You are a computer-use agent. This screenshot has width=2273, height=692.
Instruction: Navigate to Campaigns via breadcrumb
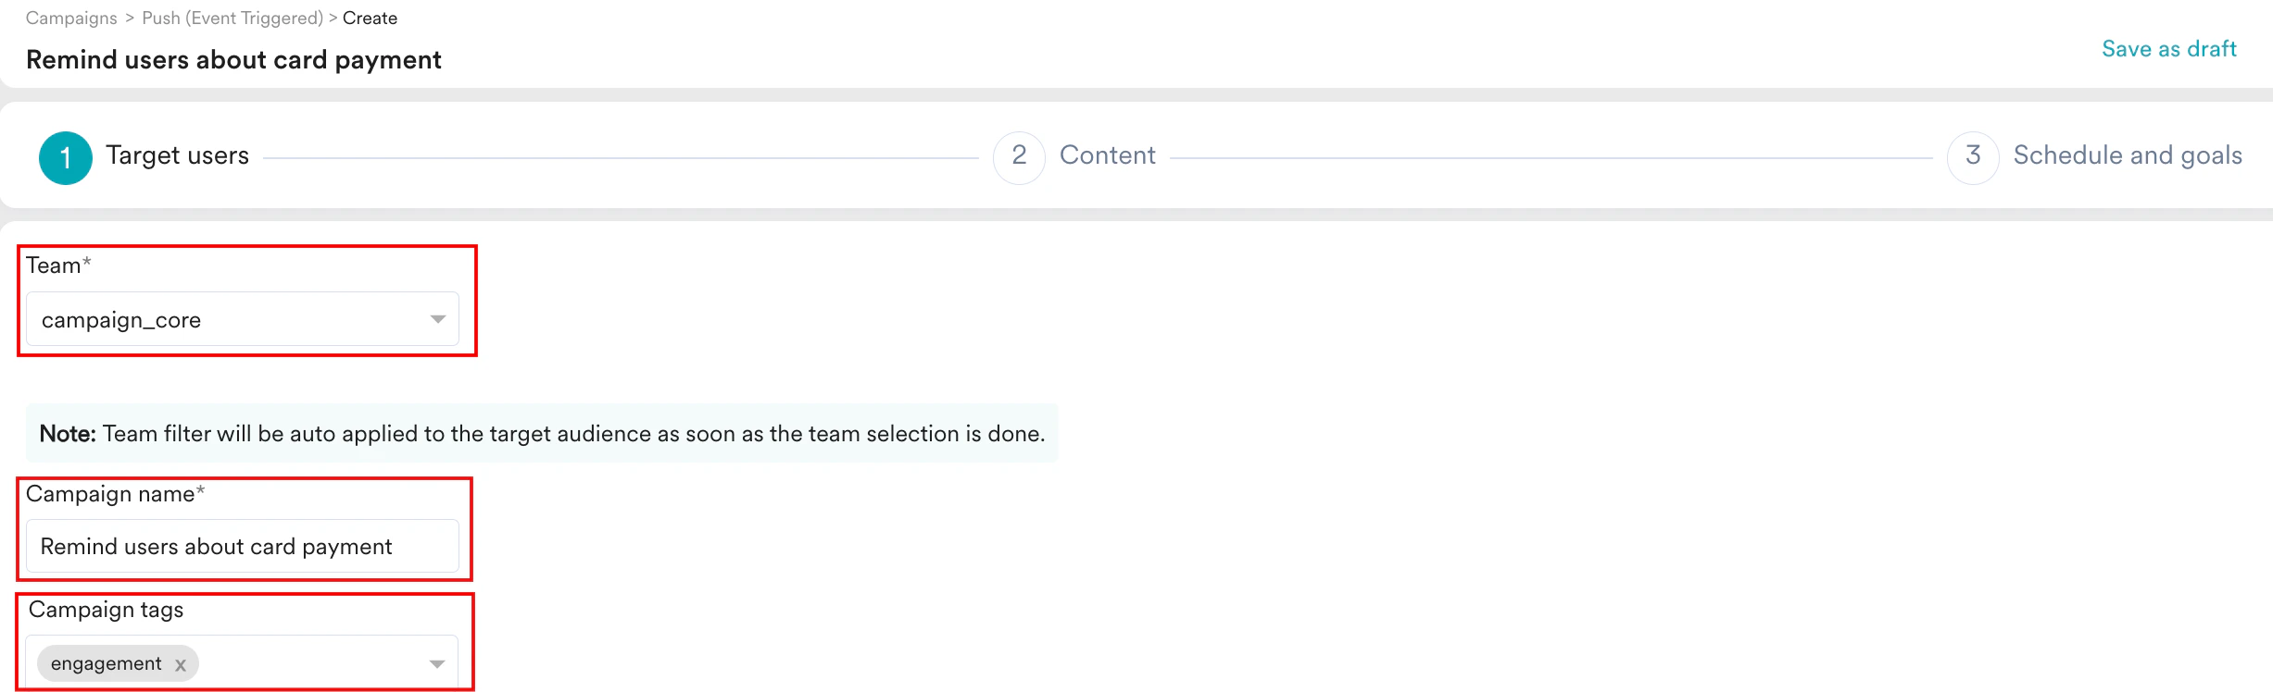click(70, 18)
